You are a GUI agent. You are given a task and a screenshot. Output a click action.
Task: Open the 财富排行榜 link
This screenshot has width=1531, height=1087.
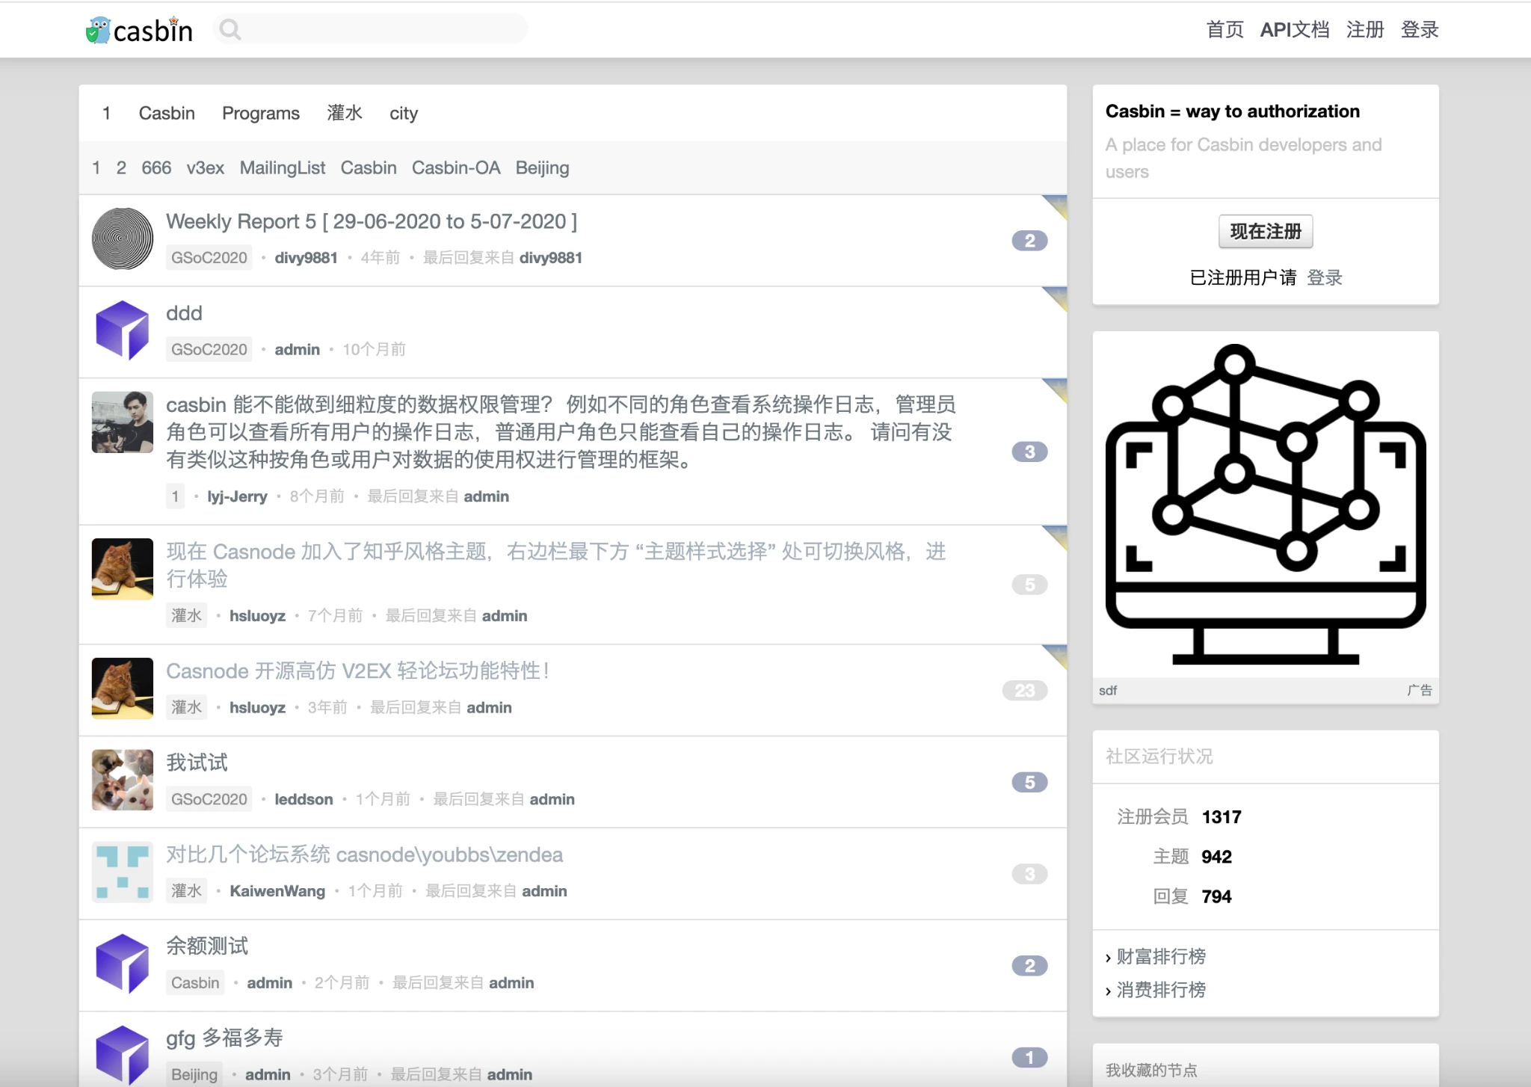tap(1160, 956)
